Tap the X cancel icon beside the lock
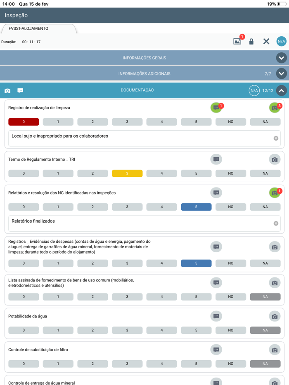This screenshot has width=289, height=385. [266, 41]
